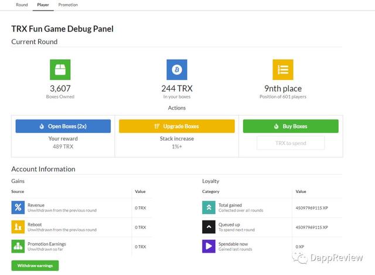This screenshot has width=375, height=275.
Task: Click the yellow ranking list icon
Action: (x=283, y=69)
